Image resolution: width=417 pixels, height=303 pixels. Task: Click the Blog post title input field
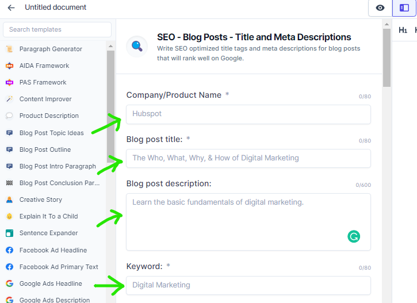(248, 159)
